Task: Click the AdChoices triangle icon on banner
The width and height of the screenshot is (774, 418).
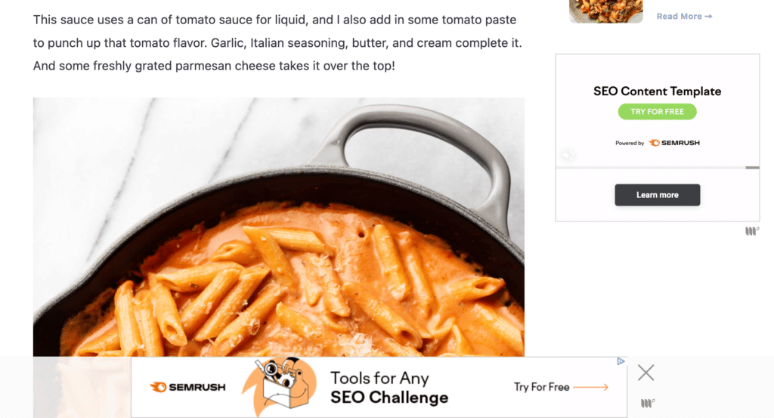Action: [x=621, y=362]
